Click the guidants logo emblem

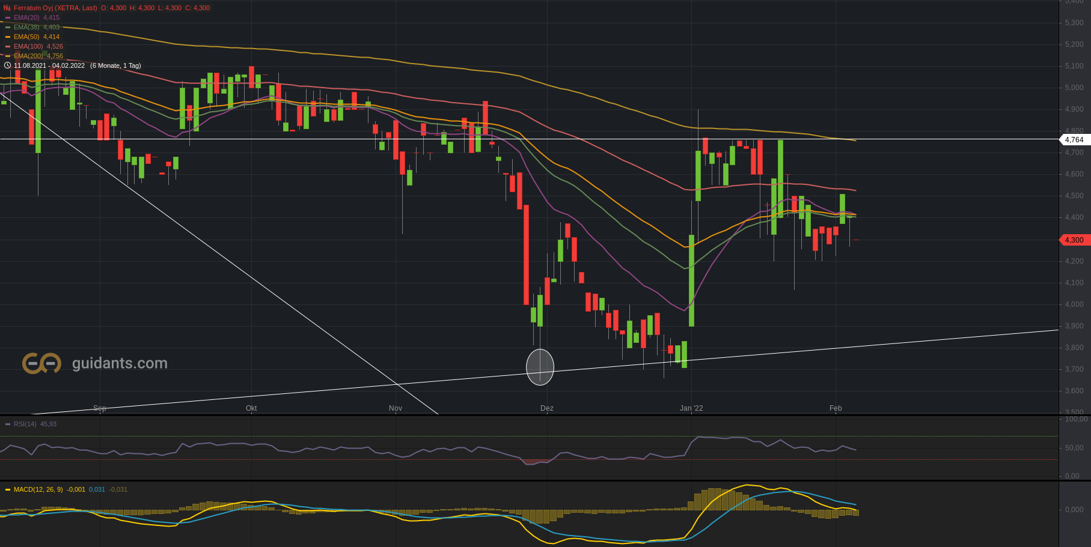point(41,363)
